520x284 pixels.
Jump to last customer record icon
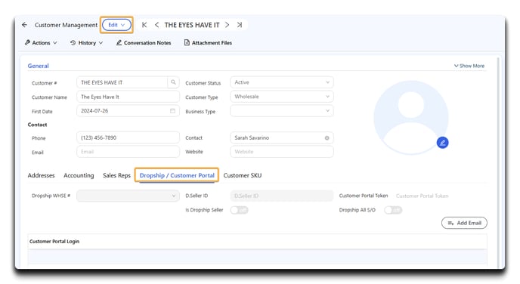click(x=240, y=25)
